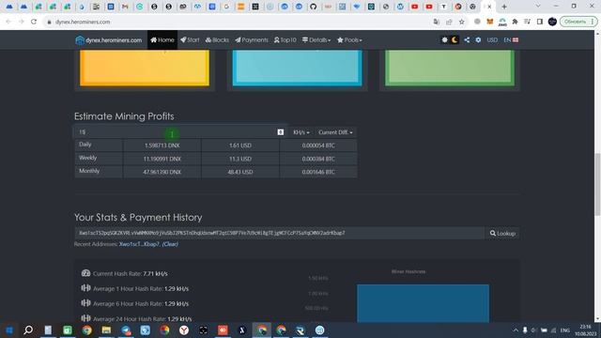Click the dynex.herominers.com site logo
The width and height of the screenshot is (601, 338).
pyautogui.click(x=109, y=39)
